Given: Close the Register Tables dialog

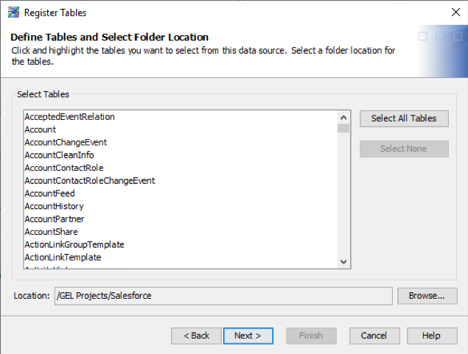Looking at the screenshot, I should pyautogui.click(x=455, y=12).
